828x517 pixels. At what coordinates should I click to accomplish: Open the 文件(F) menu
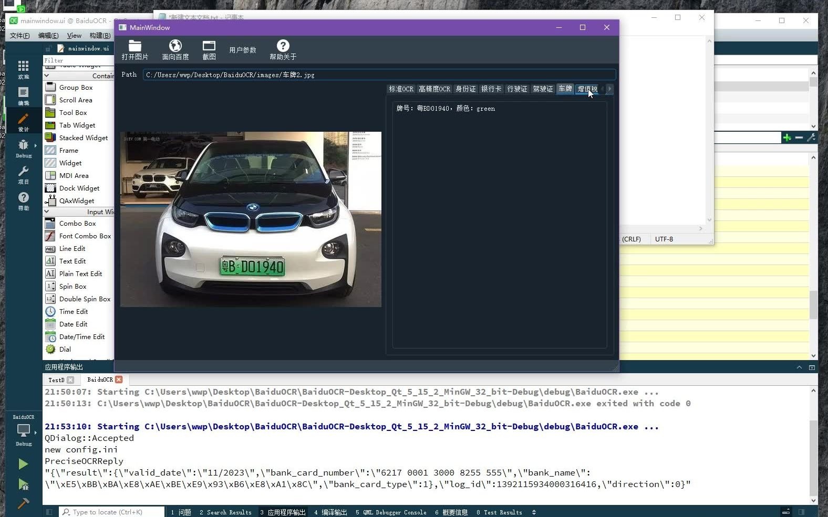pyautogui.click(x=20, y=36)
